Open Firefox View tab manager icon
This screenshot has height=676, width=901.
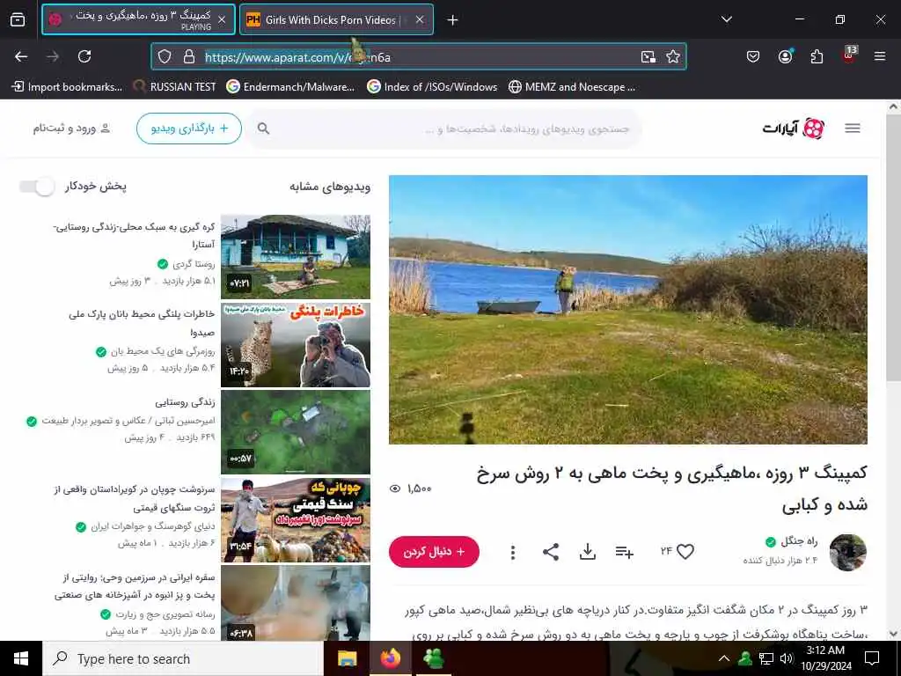[18, 19]
